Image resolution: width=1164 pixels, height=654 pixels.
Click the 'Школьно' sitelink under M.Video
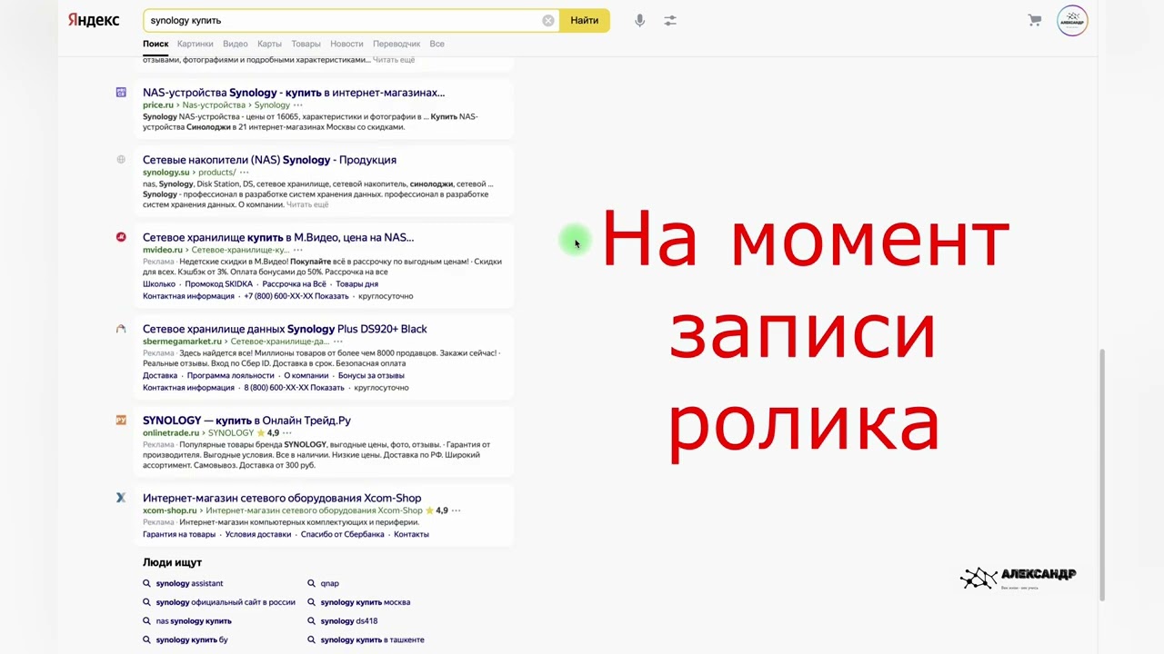pyautogui.click(x=159, y=284)
